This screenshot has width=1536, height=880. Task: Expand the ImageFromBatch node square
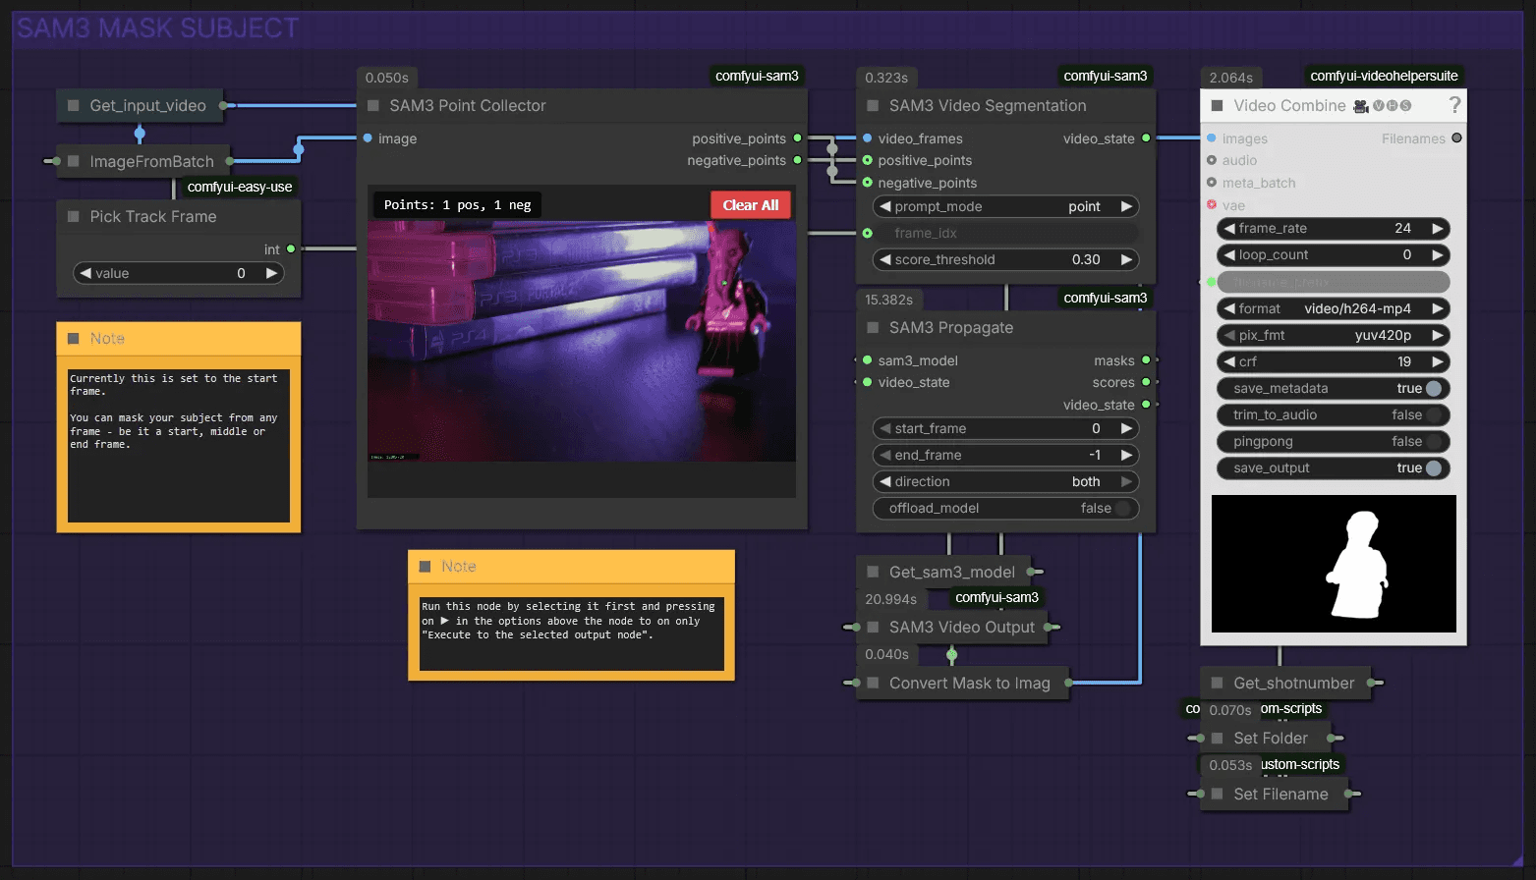point(73,161)
